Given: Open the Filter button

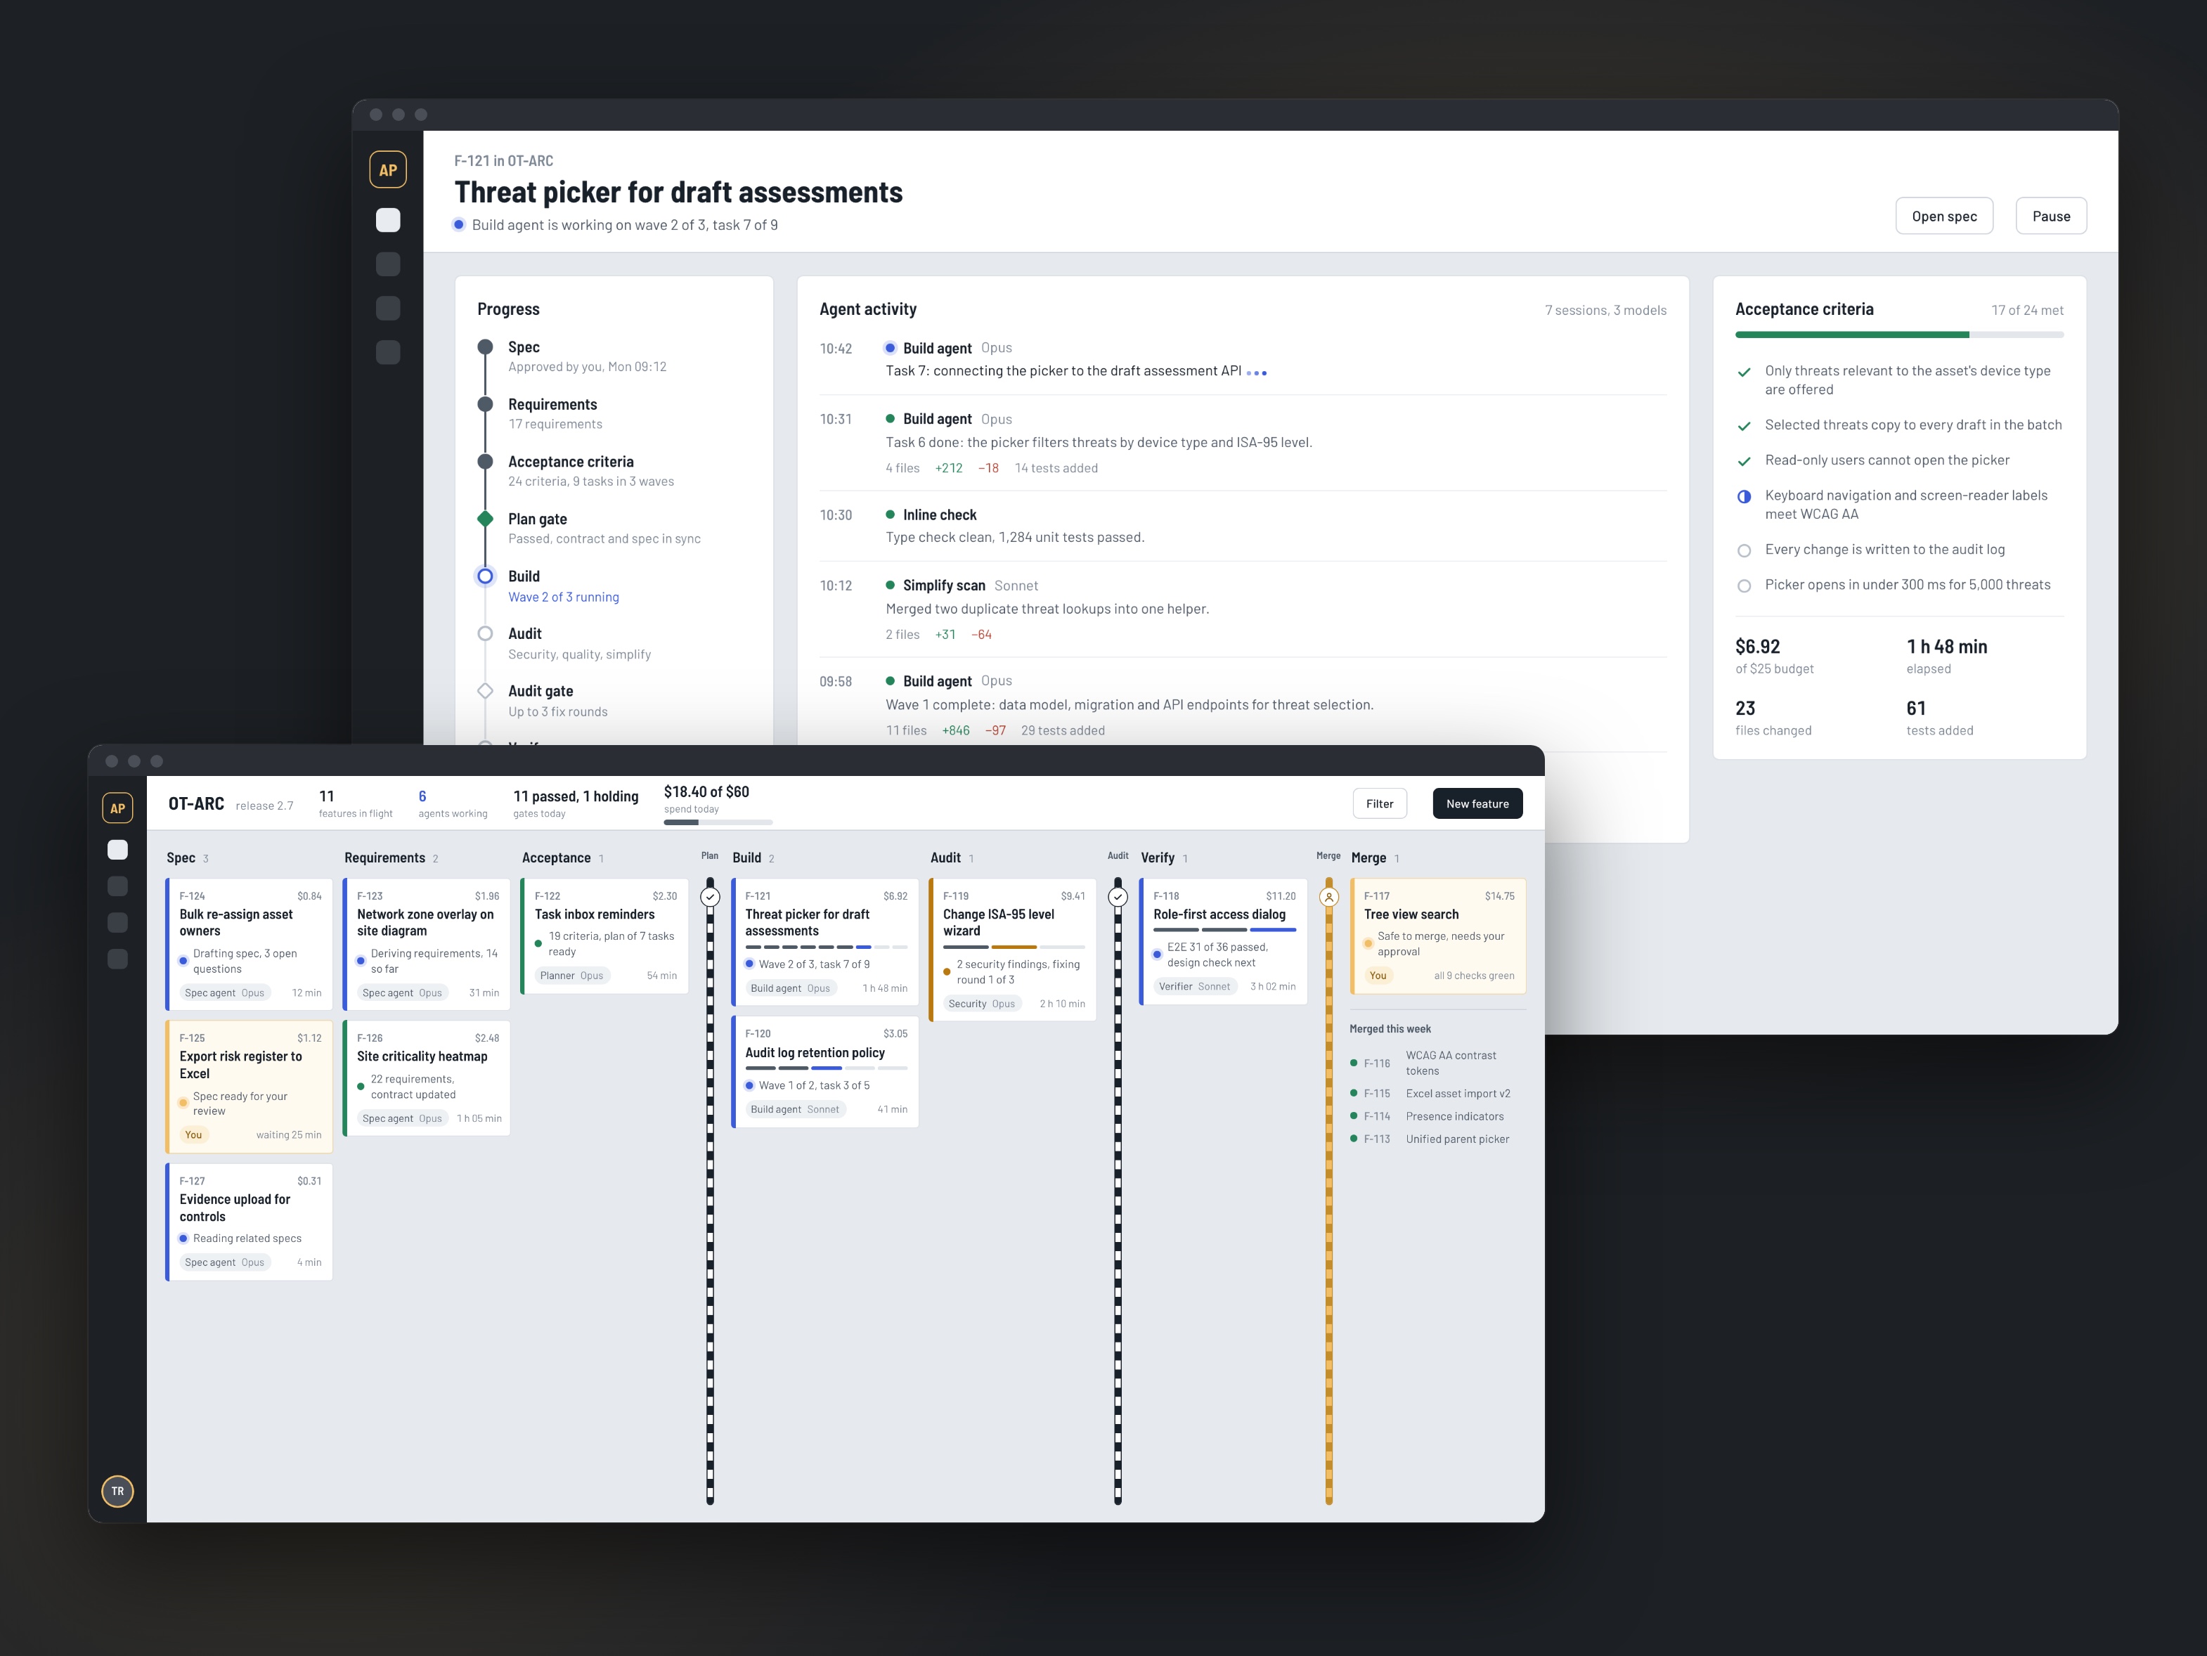Looking at the screenshot, I should click(x=1380, y=804).
